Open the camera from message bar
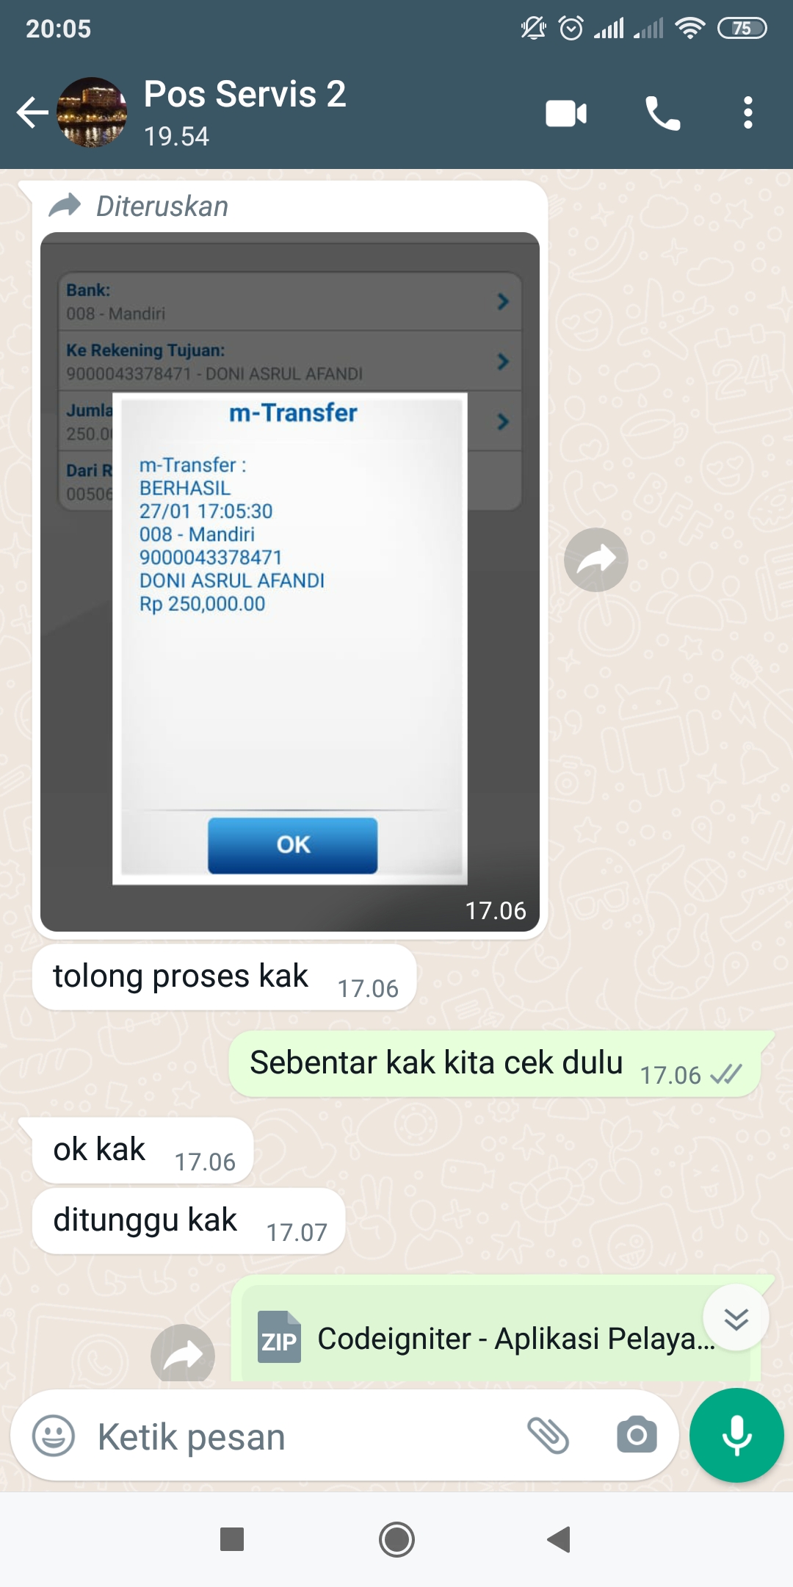793x1587 pixels. click(x=637, y=1436)
